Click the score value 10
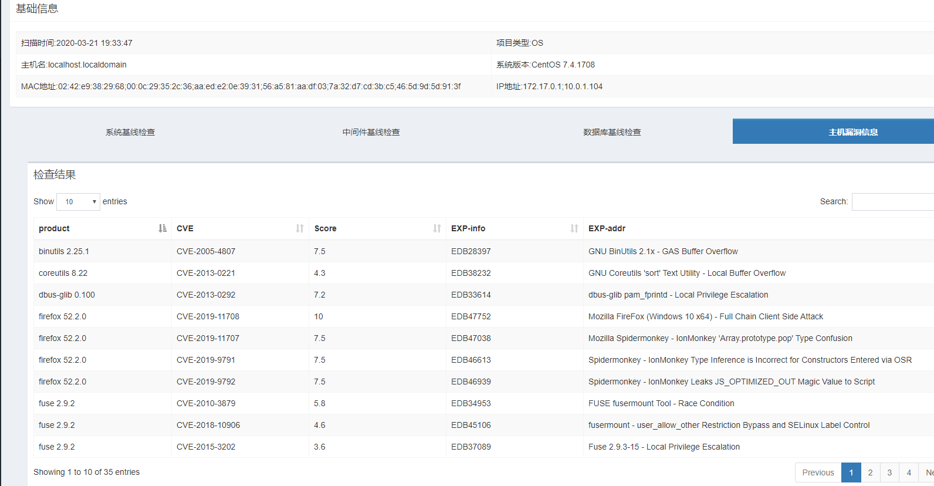This screenshot has width=934, height=486. click(x=319, y=316)
